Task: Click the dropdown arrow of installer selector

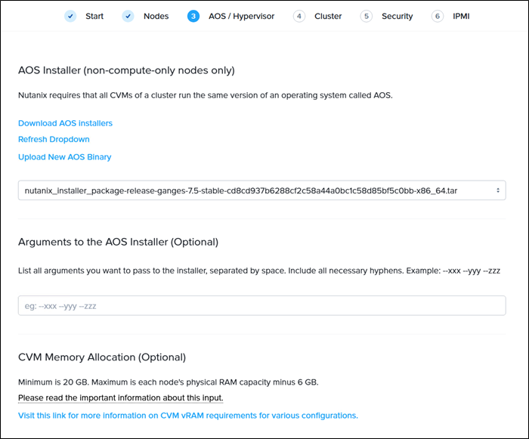Action: click(x=498, y=190)
